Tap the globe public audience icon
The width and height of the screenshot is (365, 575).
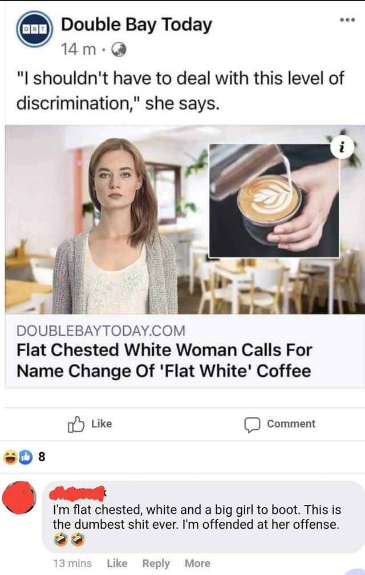pyautogui.click(x=118, y=50)
